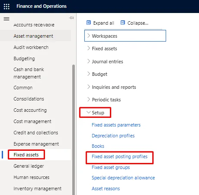
Task: Select Cost management module
Action: (32, 121)
